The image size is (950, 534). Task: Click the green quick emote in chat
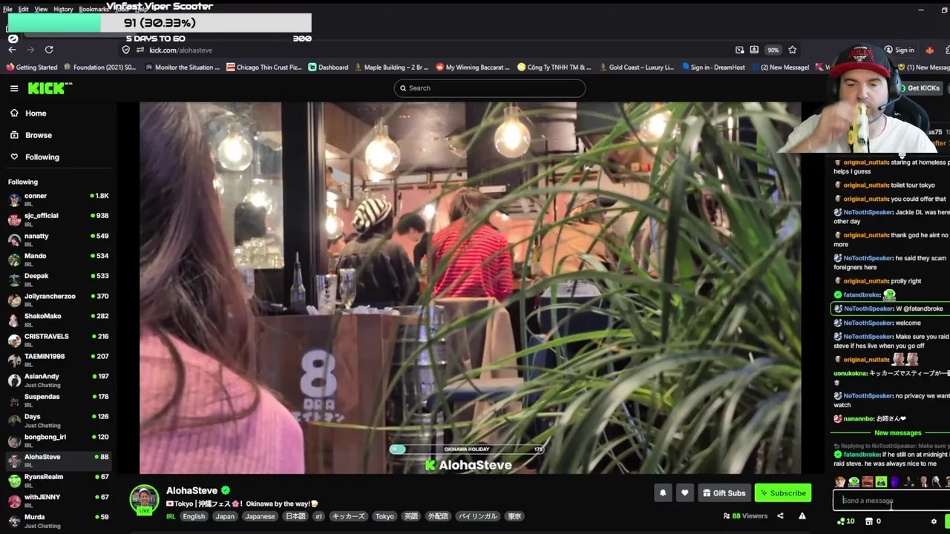pyautogui.click(x=881, y=482)
